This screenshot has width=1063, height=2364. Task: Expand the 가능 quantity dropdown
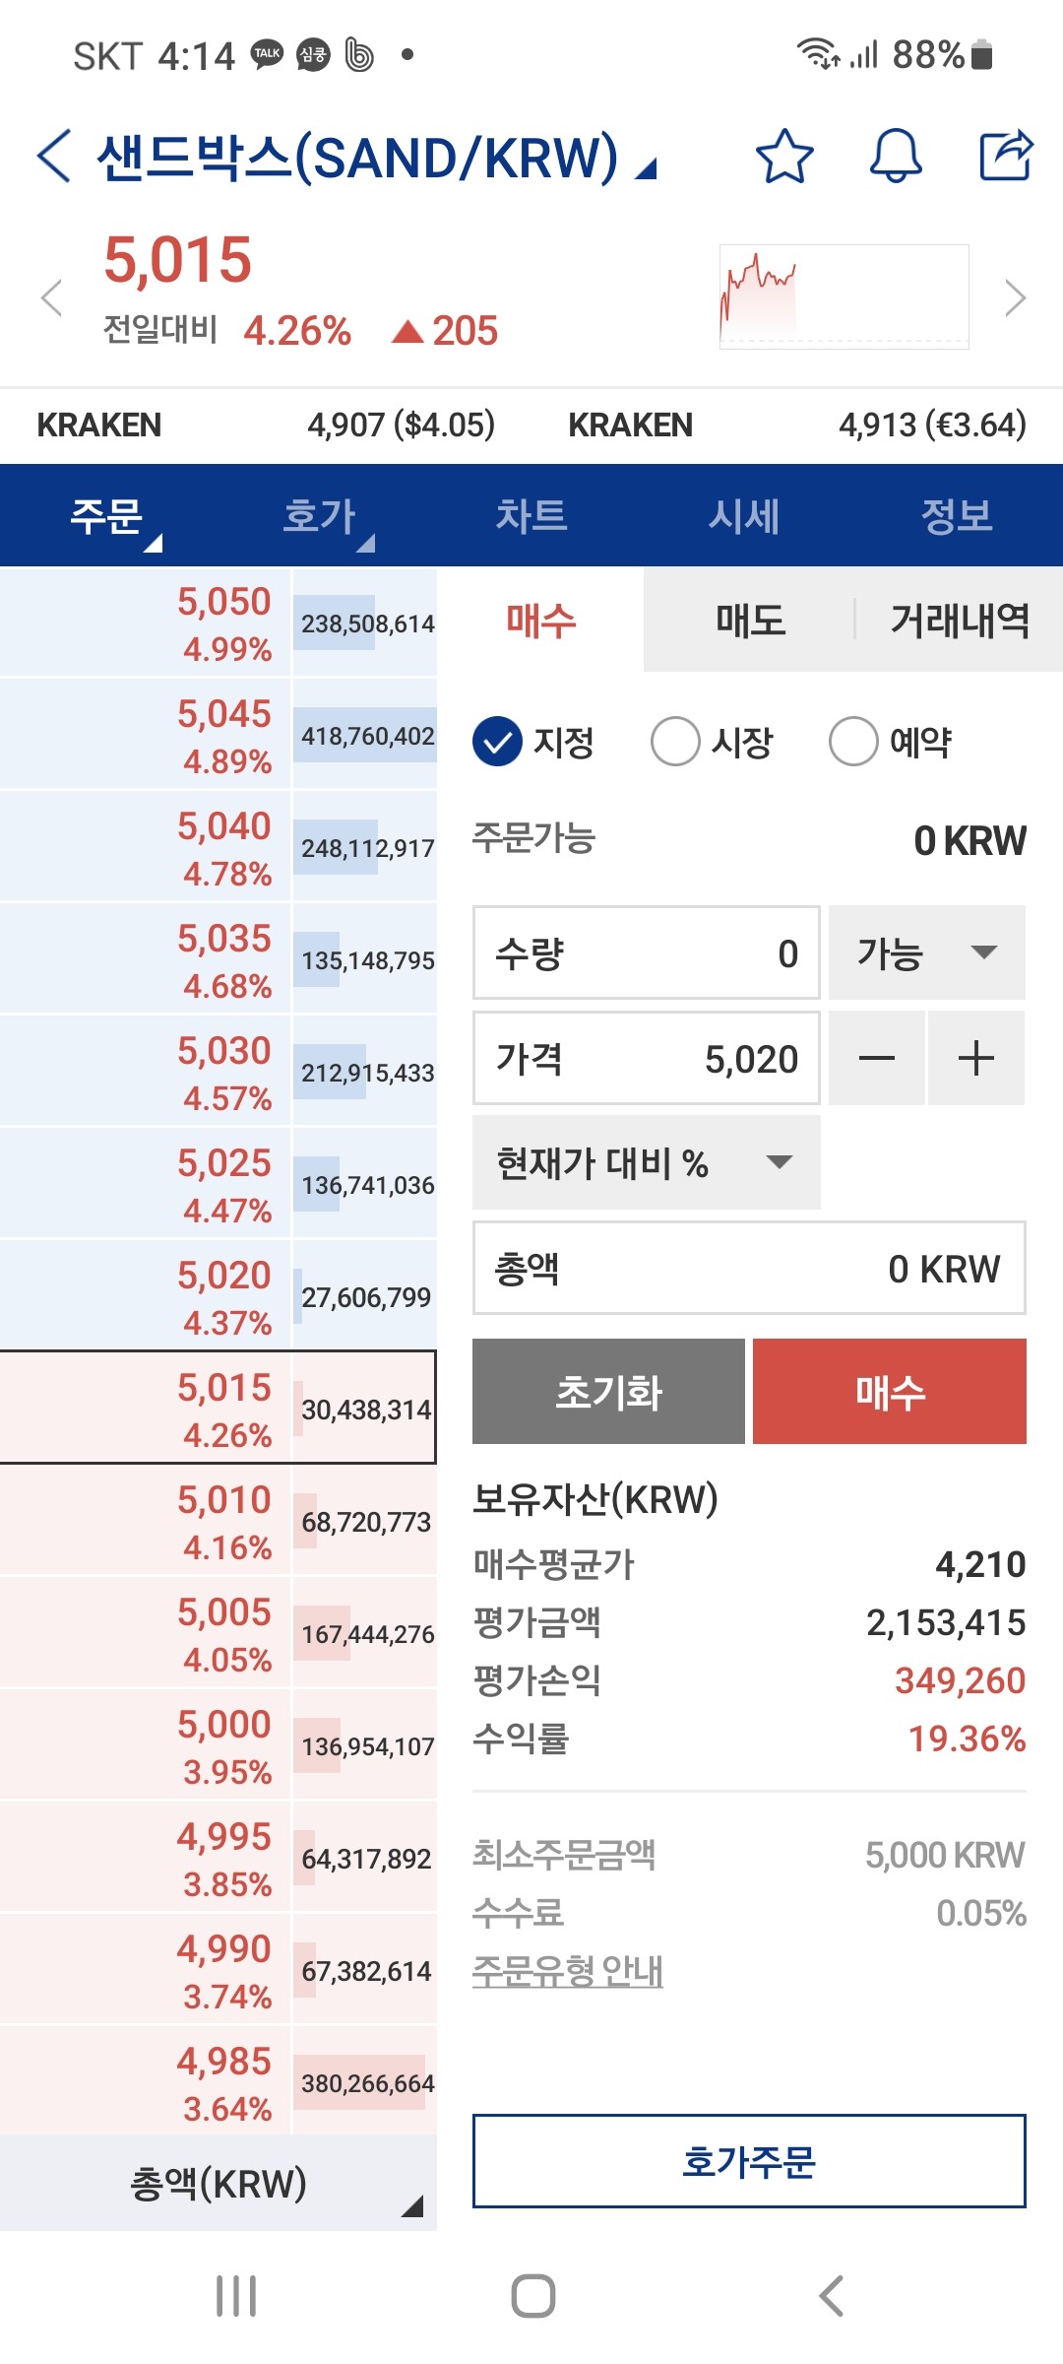point(927,952)
